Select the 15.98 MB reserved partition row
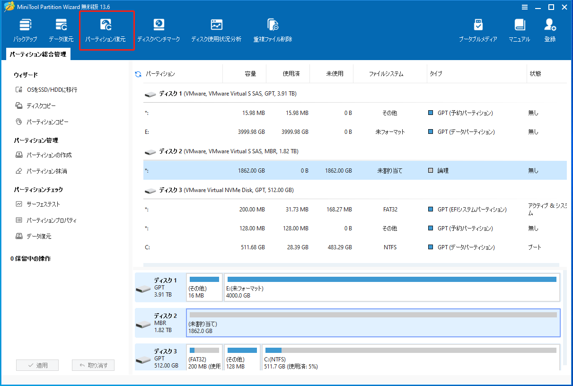This screenshot has width=573, height=386. (355, 113)
